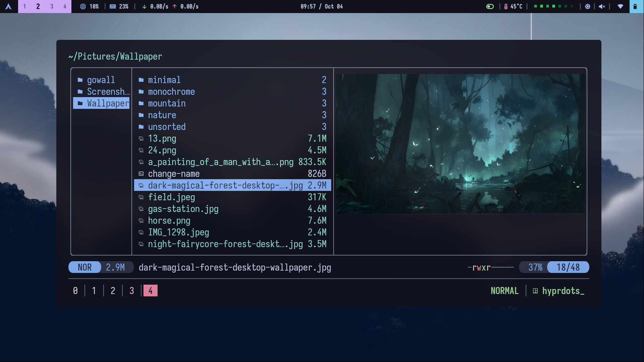This screenshot has width=644, height=362.
Task: Select the horse.png file entry
Action: tap(169, 221)
